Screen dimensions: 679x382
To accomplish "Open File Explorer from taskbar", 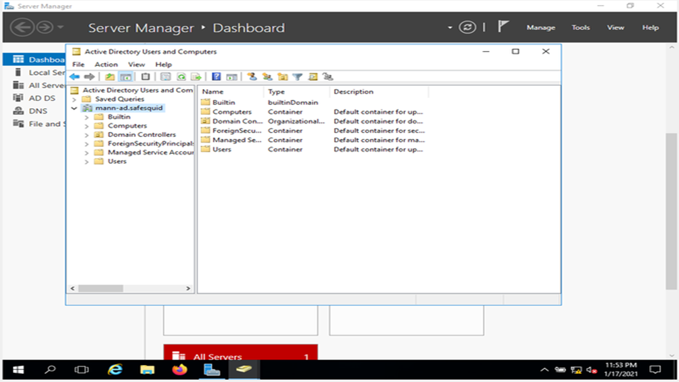I will (147, 369).
